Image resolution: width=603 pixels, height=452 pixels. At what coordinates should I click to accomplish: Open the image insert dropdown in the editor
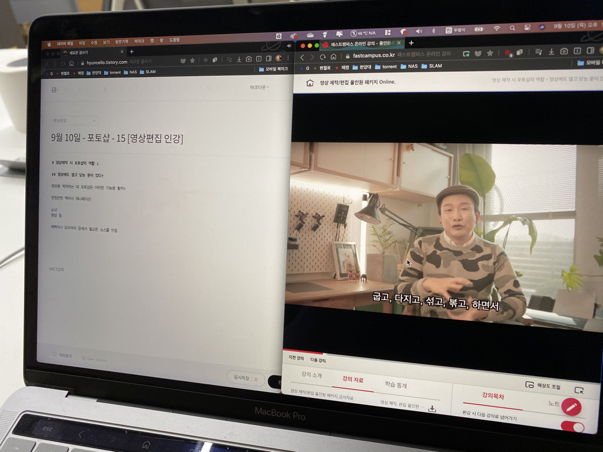55,90
